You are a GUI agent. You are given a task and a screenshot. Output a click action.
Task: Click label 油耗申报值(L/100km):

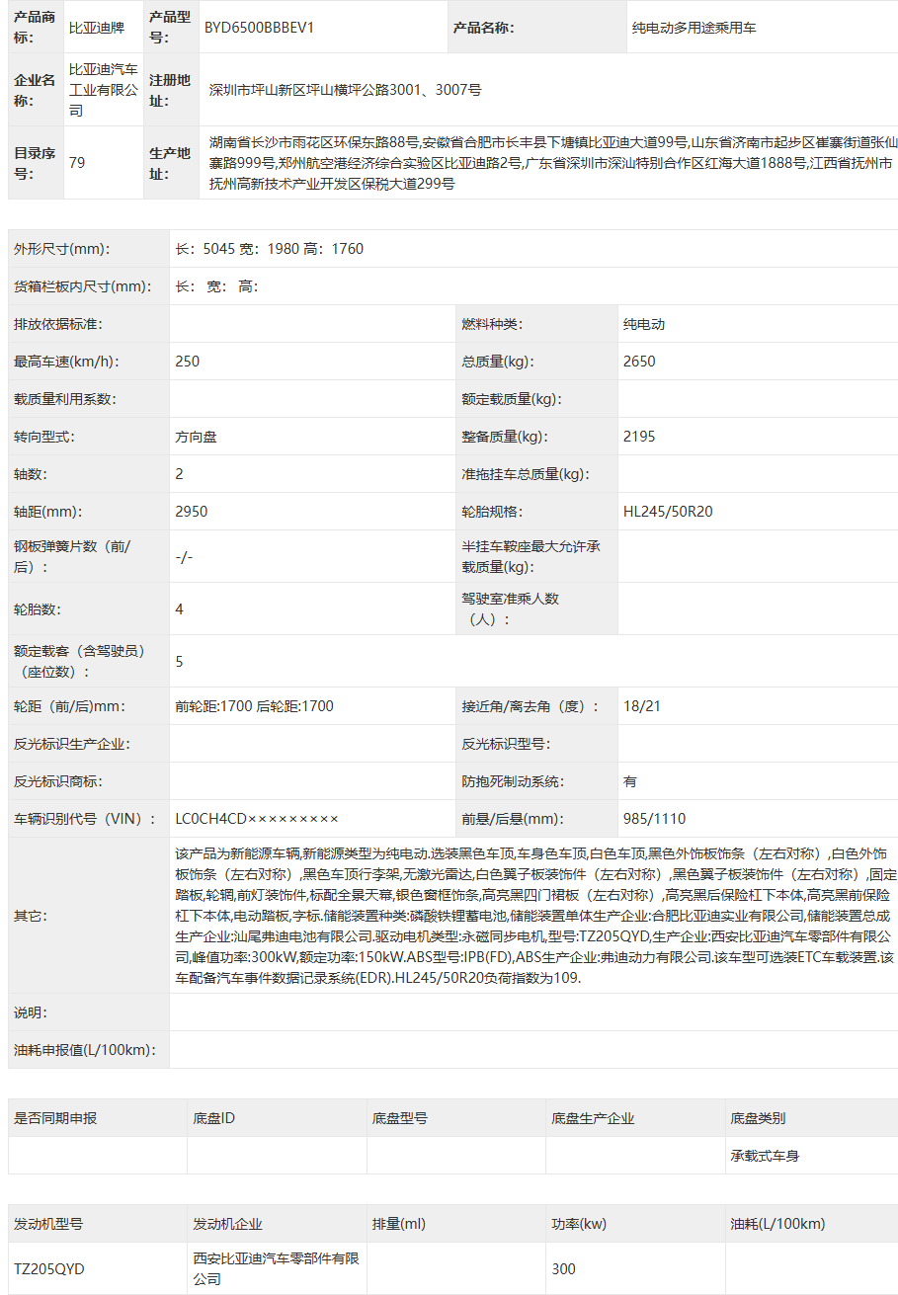click(x=85, y=1050)
